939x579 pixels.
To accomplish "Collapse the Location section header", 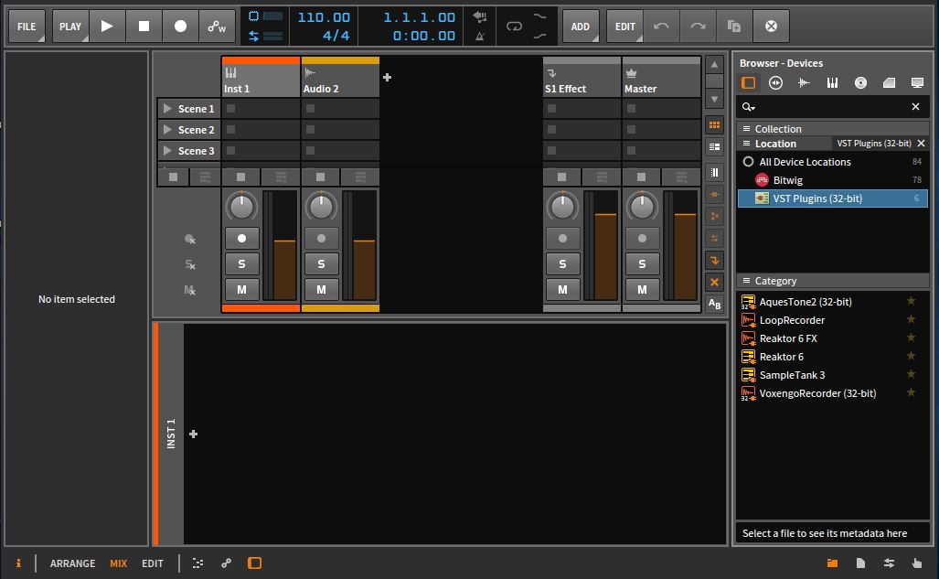I will click(x=784, y=144).
